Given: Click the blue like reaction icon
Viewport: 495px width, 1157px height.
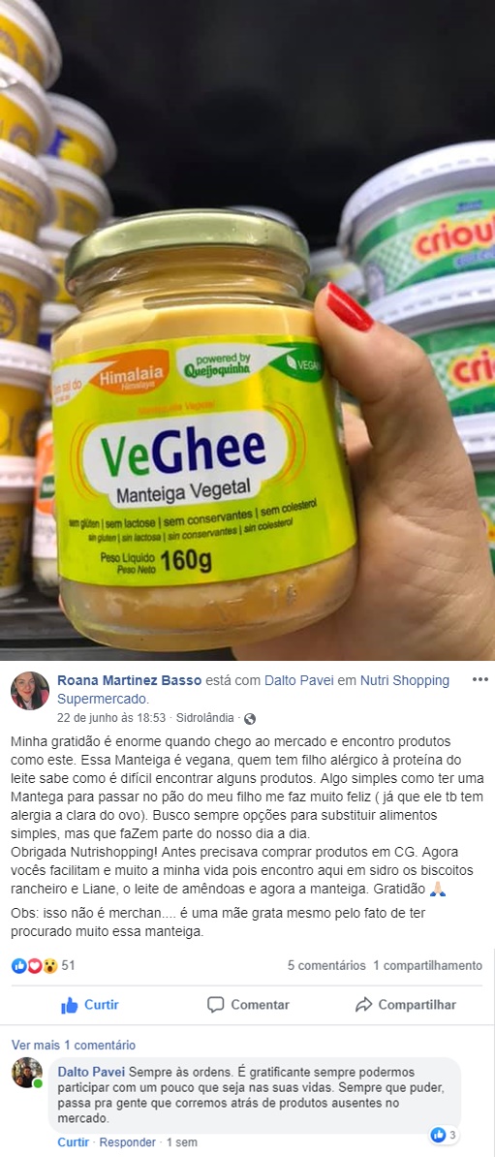Looking at the screenshot, I should click(19, 965).
